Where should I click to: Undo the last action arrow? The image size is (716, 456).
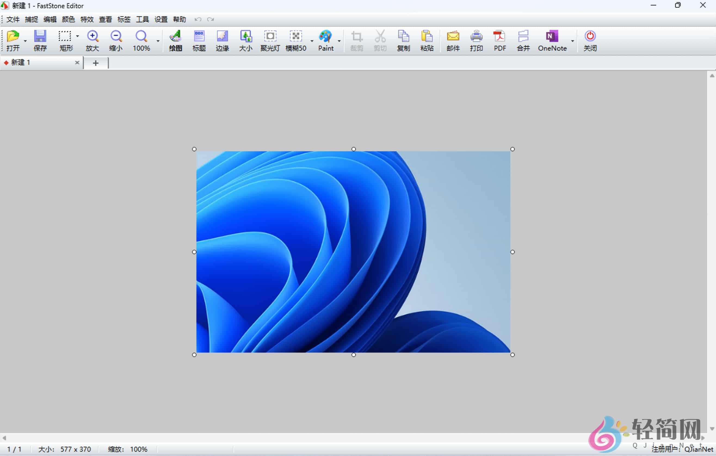coord(198,19)
